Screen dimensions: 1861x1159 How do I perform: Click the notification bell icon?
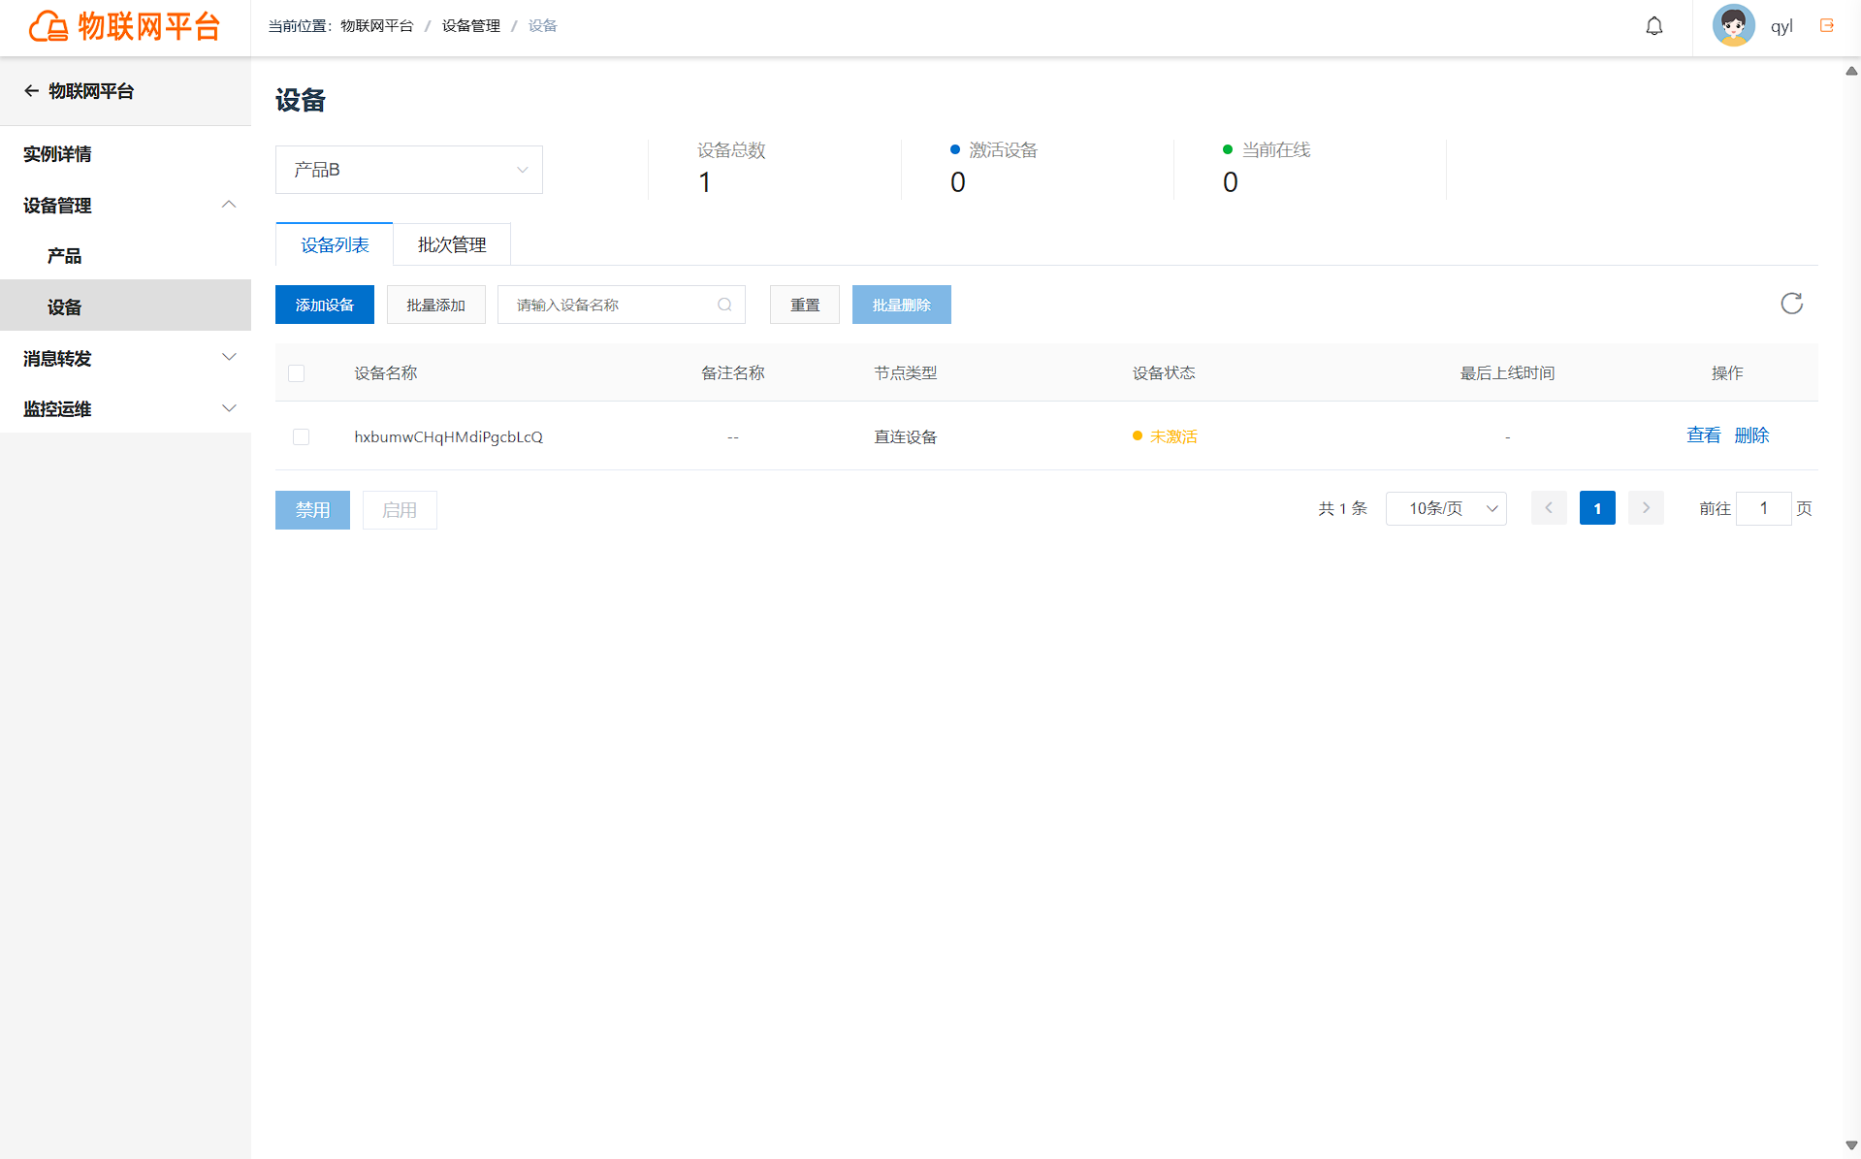click(1654, 26)
